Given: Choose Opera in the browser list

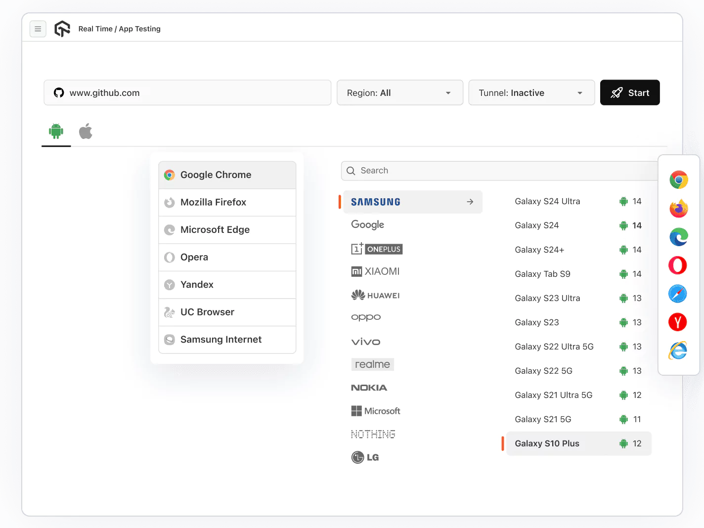Looking at the screenshot, I should [x=227, y=257].
